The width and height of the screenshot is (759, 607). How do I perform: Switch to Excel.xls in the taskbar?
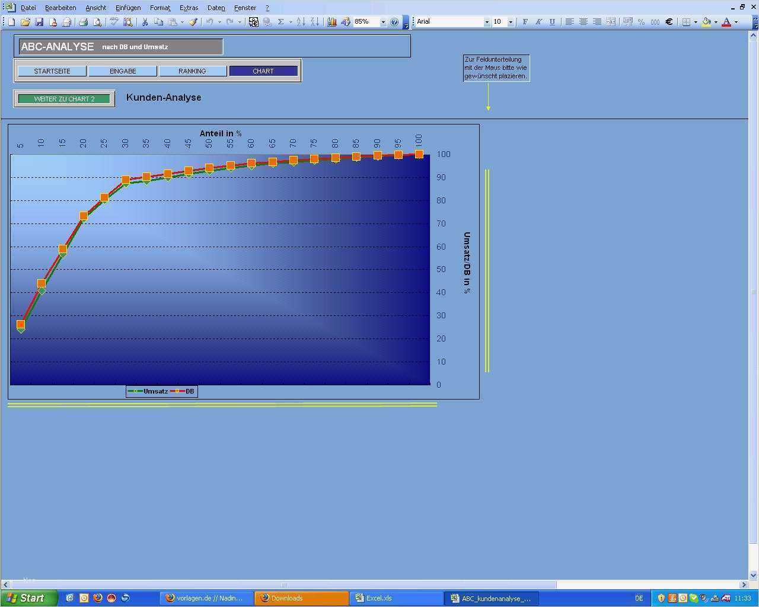click(397, 598)
